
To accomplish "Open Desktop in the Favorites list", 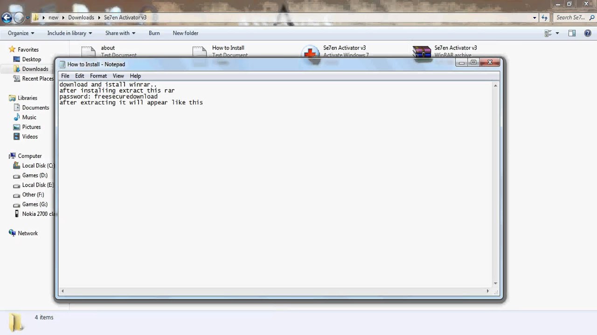I will pos(31,60).
